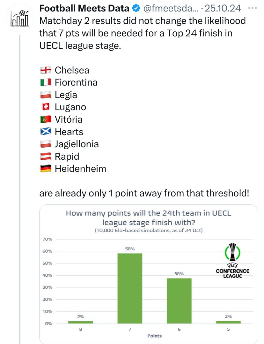Click the England flag emoji beside Chelsea
Image resolution: width=264 pixels, height=344 pixels.
pyautogui.click(x=46, y=70)
